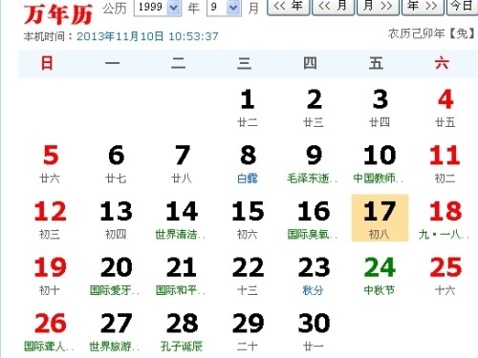Click the 农历己卯年【兔】 label

point(431,33)
